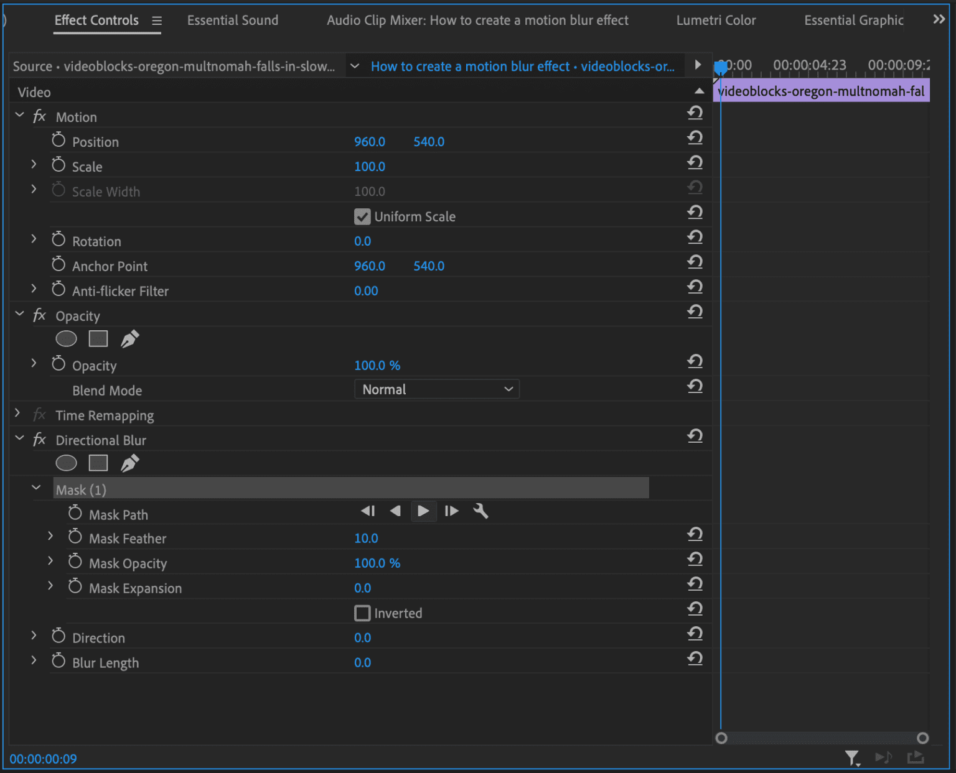Reset the Position parameter
956x773 pixels.
click(695, 137)
